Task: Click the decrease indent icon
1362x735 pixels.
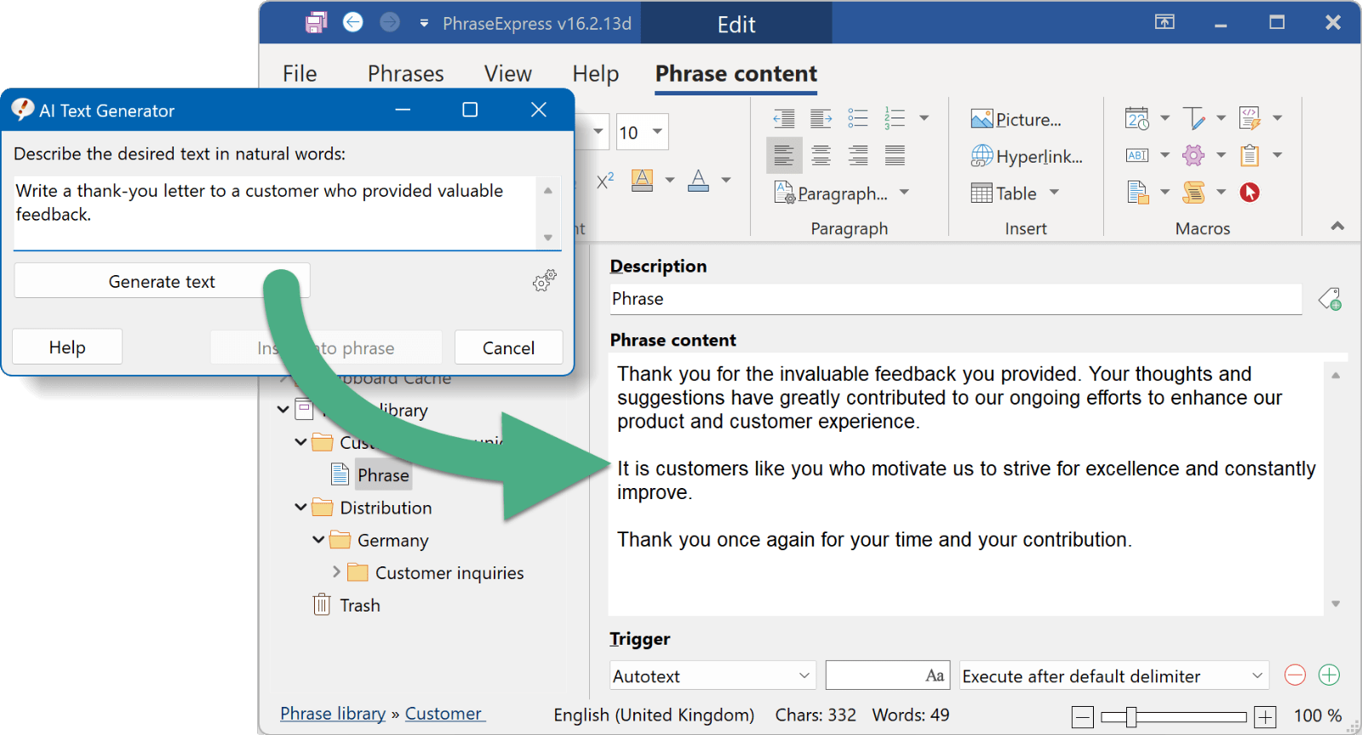Action: point(784,118)
